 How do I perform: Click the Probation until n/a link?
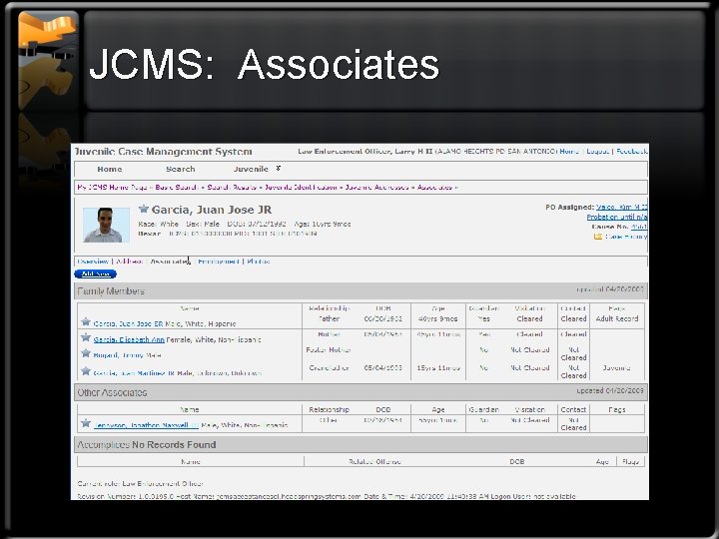[617, 217]
